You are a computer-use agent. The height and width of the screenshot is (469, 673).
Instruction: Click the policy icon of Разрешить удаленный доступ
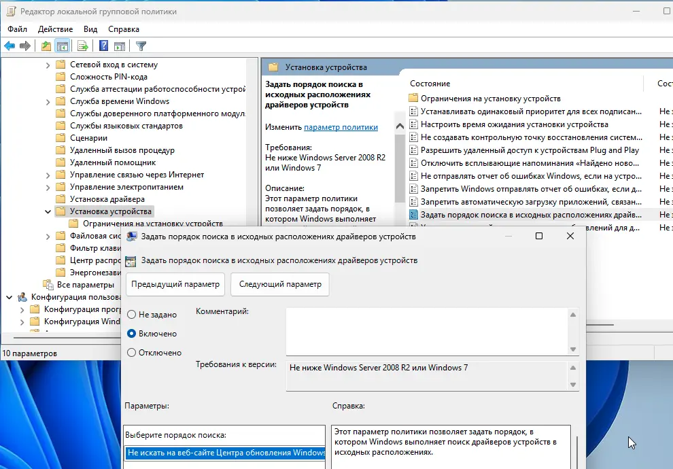click(x=413, y=150)
